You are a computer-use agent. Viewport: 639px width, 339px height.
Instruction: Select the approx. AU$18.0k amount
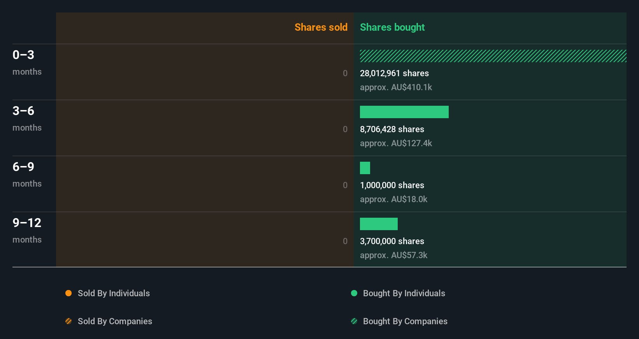tap(393, 199)
